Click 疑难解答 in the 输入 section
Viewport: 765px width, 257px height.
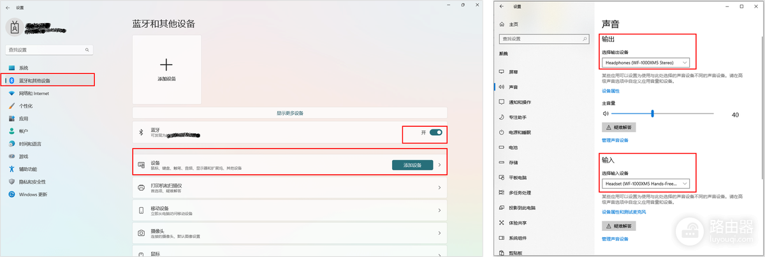click(x=619, y=226)
